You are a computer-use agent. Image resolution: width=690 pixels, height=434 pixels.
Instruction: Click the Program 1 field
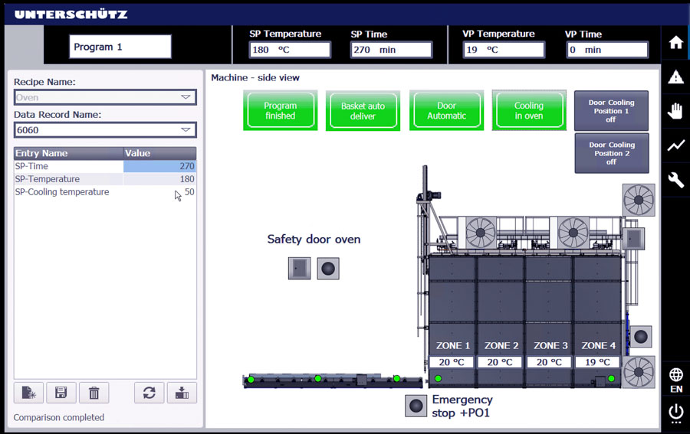(120, 47)
